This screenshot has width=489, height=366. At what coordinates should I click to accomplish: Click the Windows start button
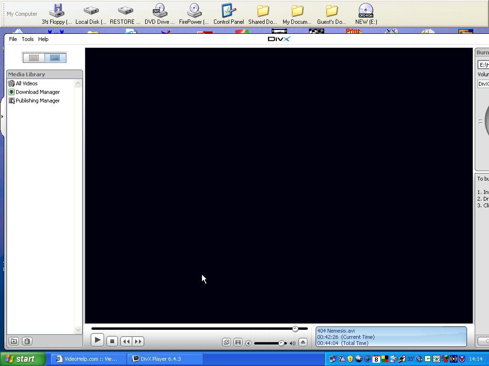(23, 359)
